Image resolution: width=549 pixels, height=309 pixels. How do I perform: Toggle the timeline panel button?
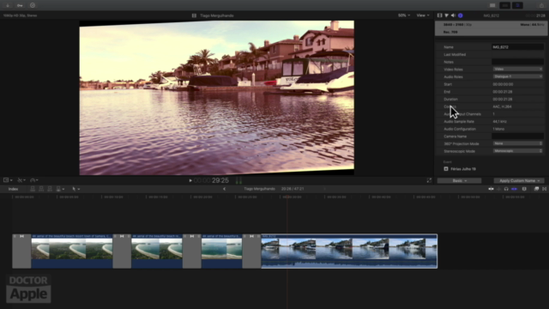(505, 5)
